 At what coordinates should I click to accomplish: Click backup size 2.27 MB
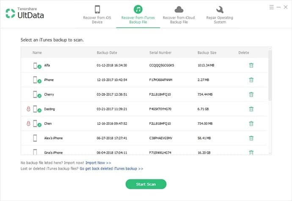203,80
